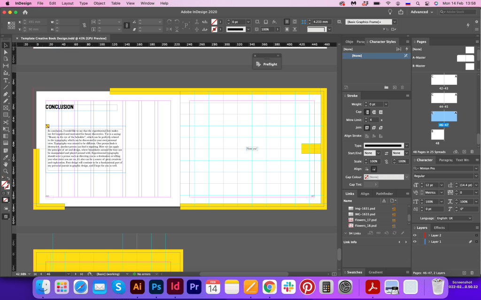Select the Scissors tool
Image resolution: width=481 pixels, height=300 pixels.
click(x=6, y=122)
